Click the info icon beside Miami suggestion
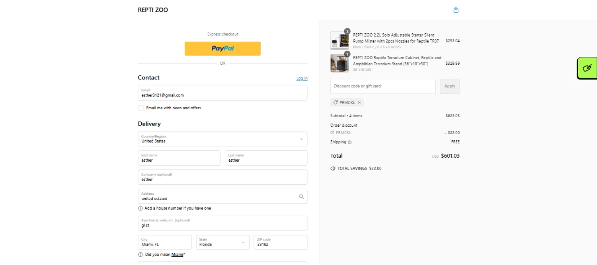Screen dimensions: 597x265 tap(140, 255)
